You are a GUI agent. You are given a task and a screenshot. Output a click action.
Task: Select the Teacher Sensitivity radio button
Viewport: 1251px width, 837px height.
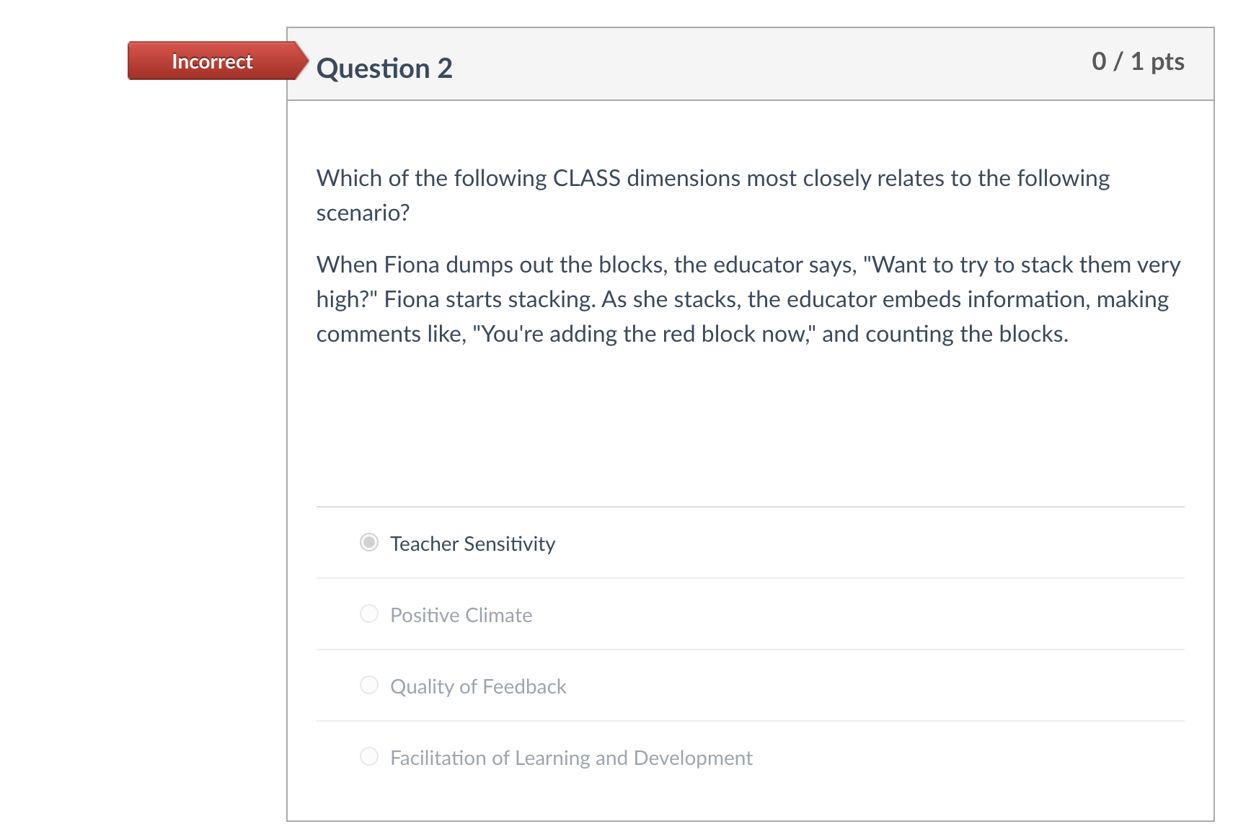[369, 542]
